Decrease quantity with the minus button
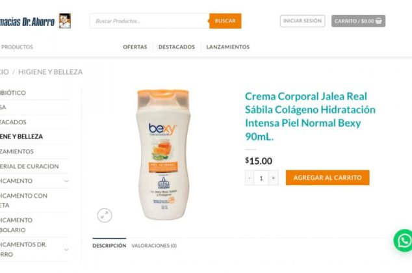 pyautogui.click(x=250, y=178)
